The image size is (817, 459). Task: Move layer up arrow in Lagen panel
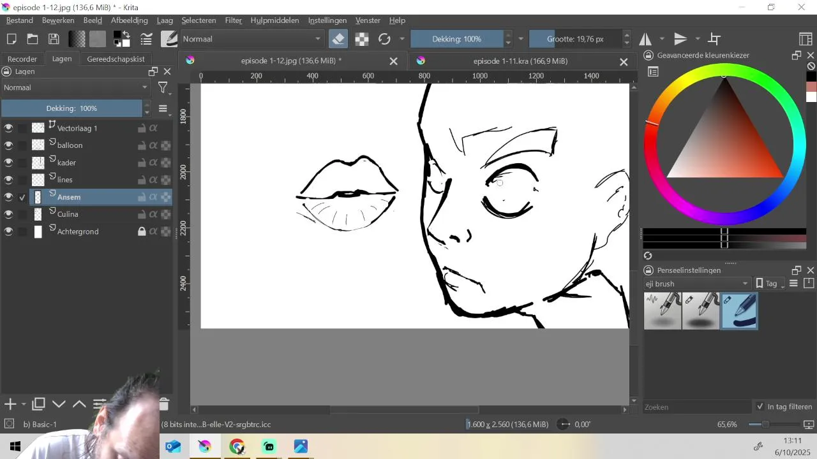(x=79, y=404)
